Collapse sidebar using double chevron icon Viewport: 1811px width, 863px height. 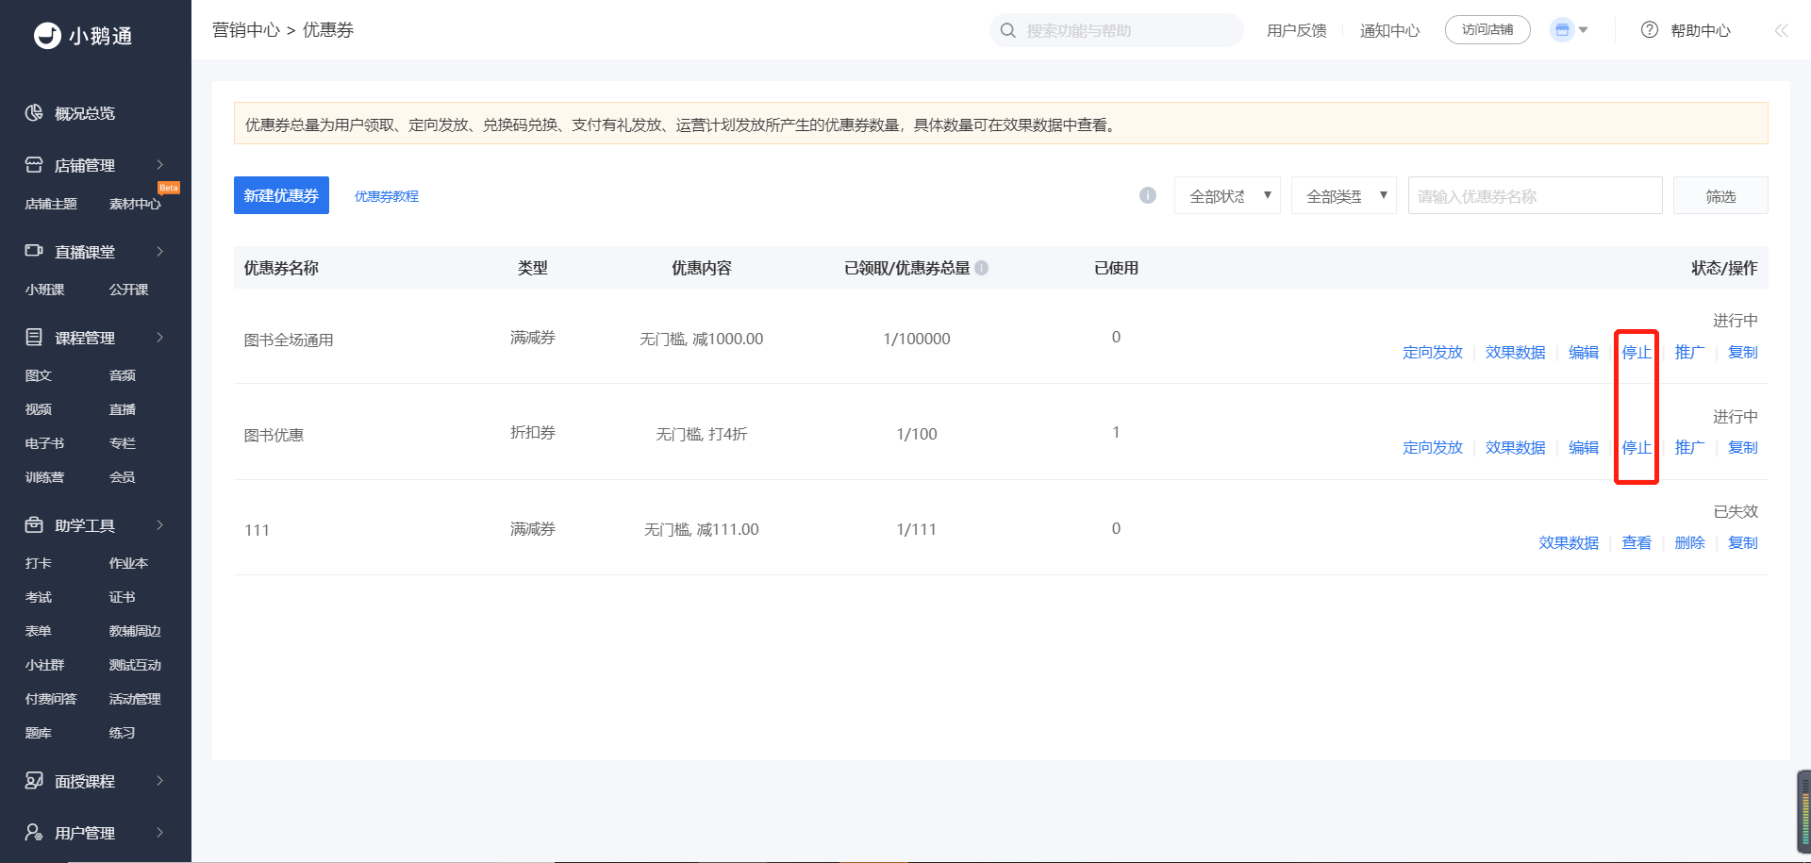(1781, 30)
